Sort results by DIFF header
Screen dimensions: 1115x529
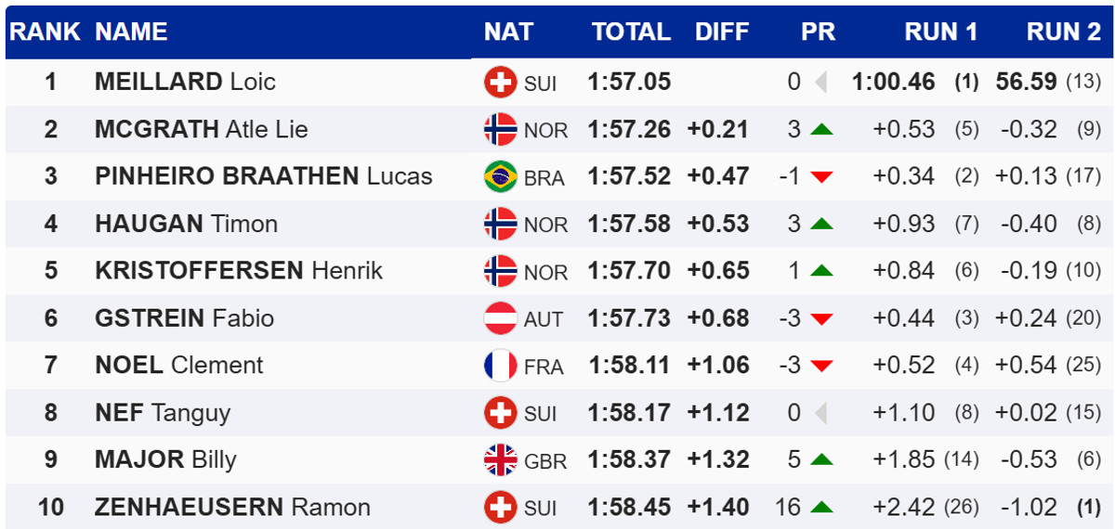[x=721, y=32]
